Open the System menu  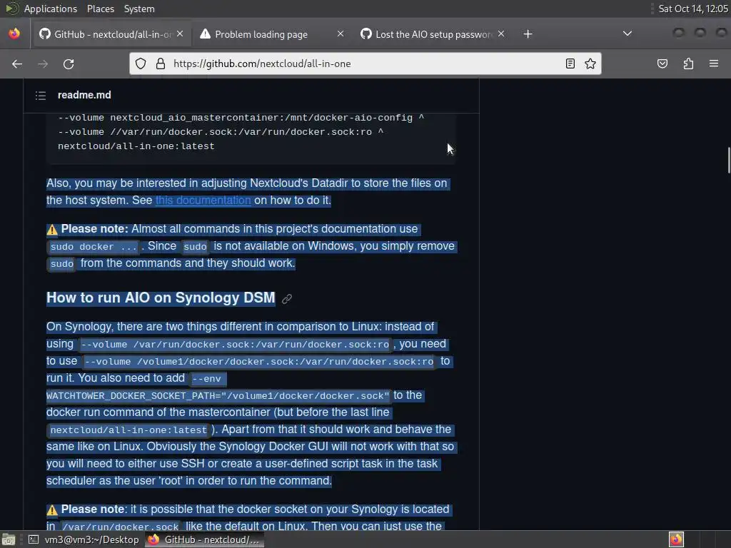click(139, 9)
